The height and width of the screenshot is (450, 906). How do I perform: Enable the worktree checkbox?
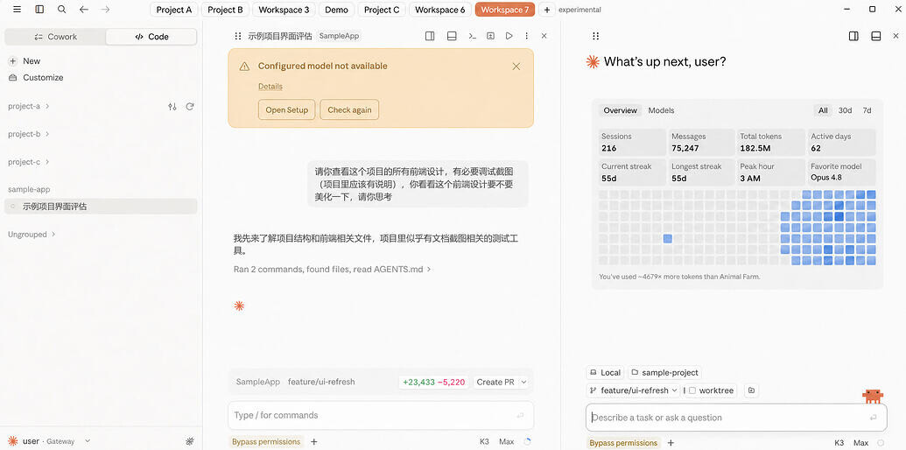692,390
